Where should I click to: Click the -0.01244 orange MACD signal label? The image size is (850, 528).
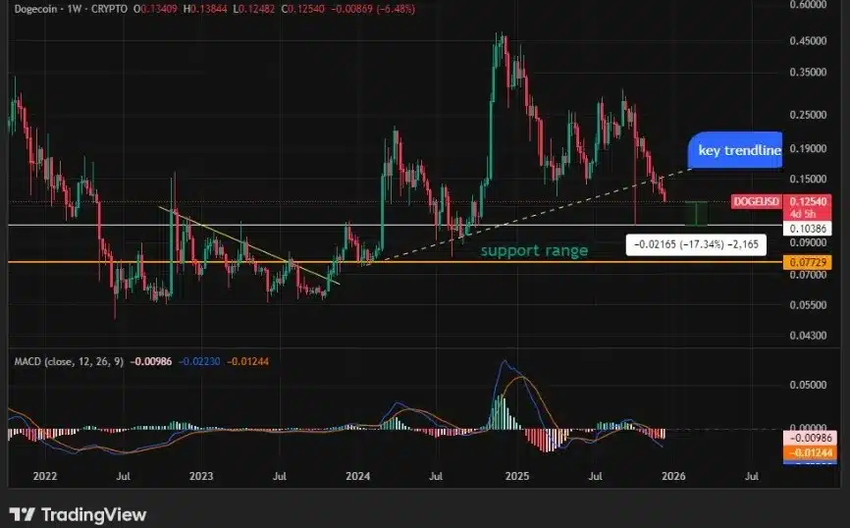809,452
